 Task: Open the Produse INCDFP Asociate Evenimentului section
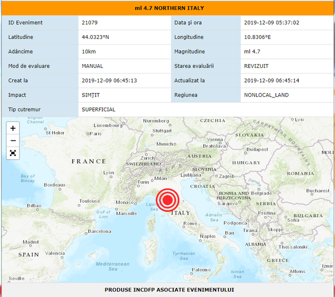(x=169, y=290)
